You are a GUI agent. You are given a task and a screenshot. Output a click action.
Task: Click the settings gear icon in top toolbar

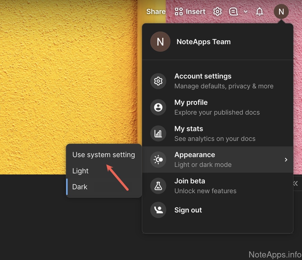tap(217, 12)
